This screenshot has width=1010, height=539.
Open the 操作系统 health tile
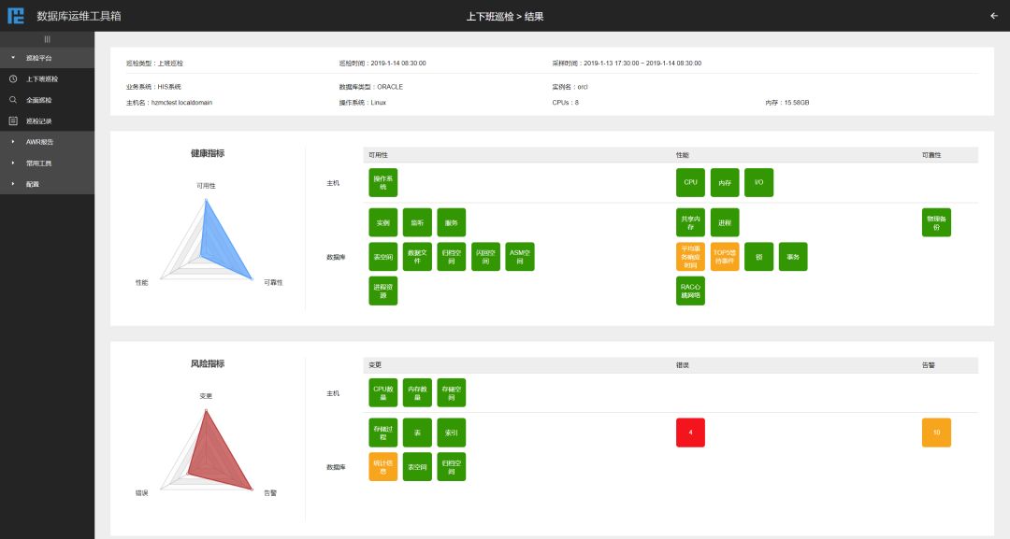point(382,183)
